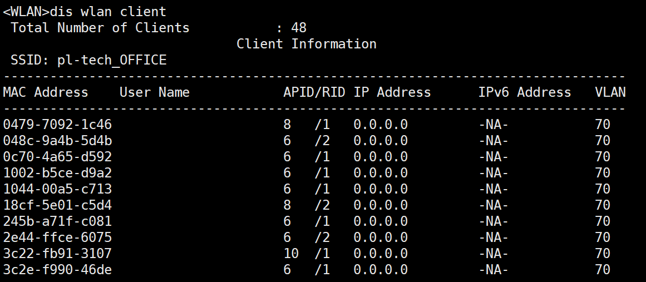The height and width of the screenshot is (282, 646).
Task: Click MAC address 2e44-ffce-6075
Action: click(57, 238)
